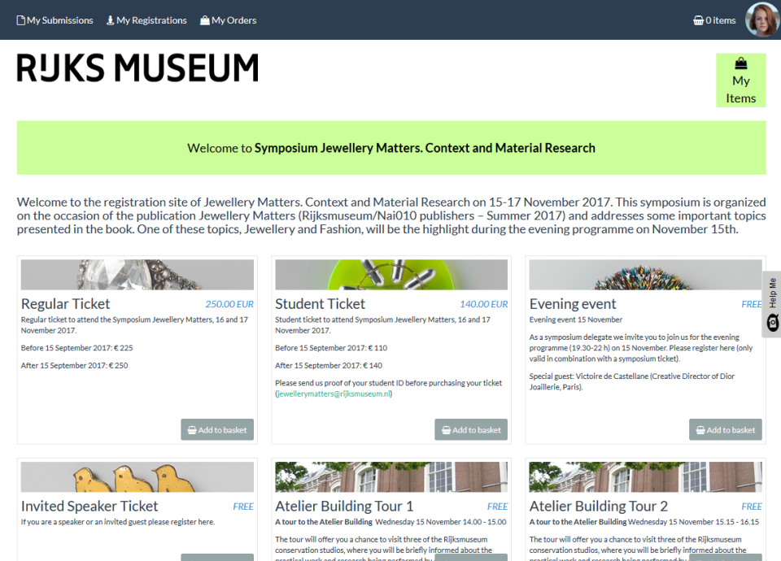Image resolution: width=781 pixels, height=561 pixels.
Task: Add Evening event to basket
Action: tap(725, 429)
